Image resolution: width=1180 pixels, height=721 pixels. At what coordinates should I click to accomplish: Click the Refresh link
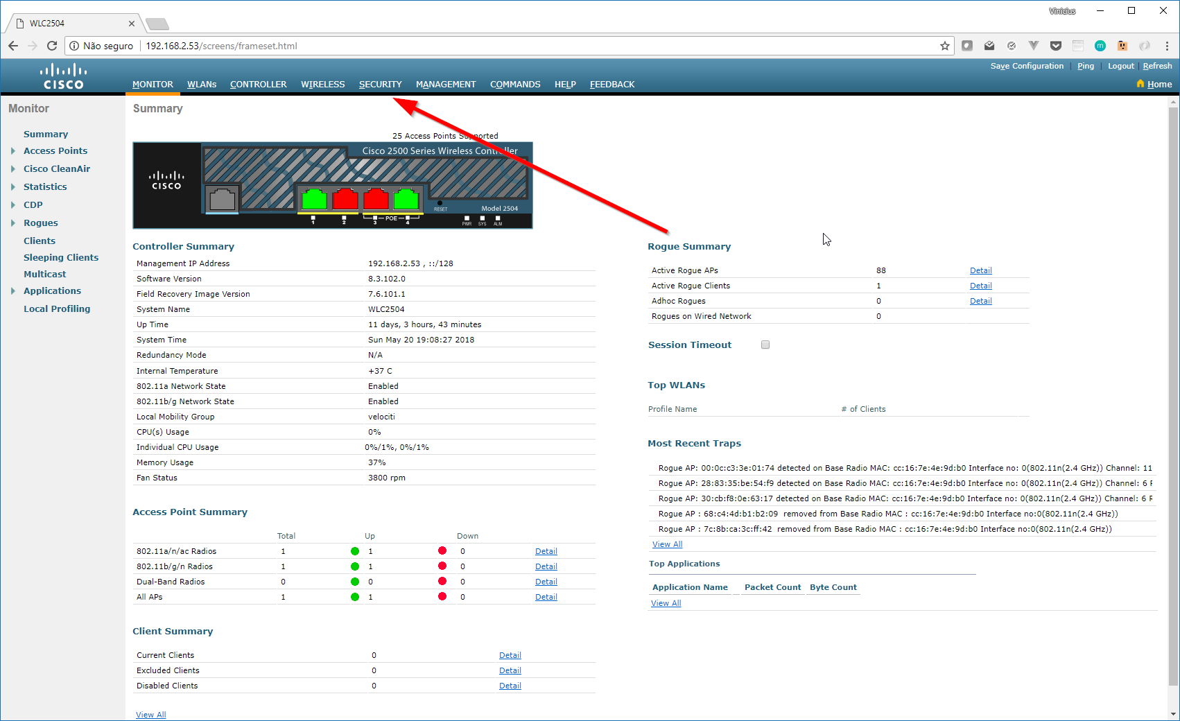[x=1157, y=66]
